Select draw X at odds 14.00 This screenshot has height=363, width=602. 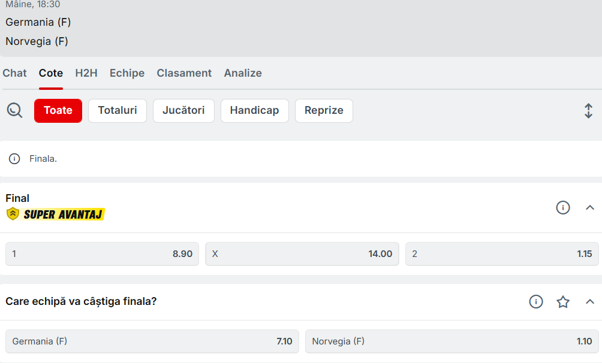coord(302,254)
